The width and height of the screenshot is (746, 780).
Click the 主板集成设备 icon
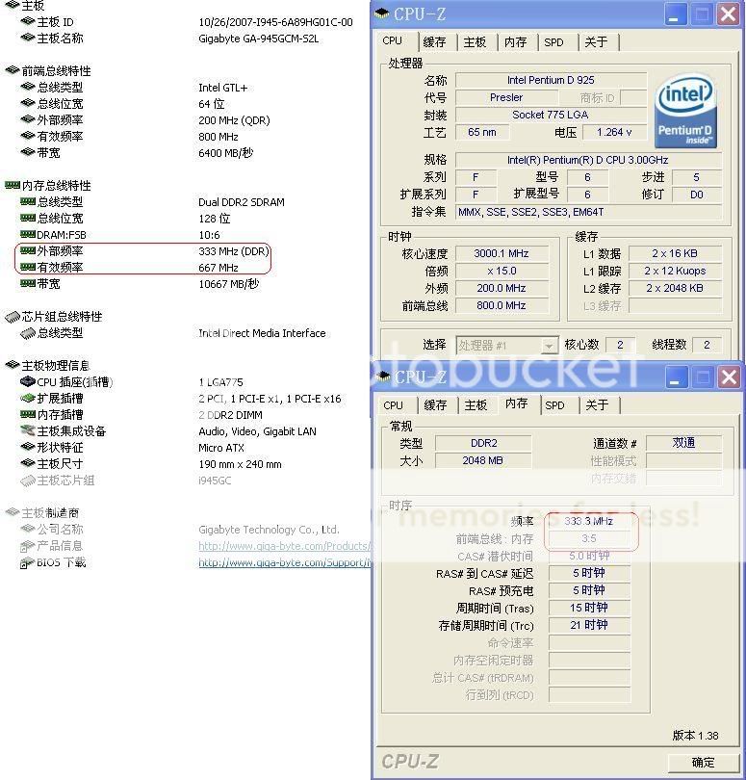click(28, 430)
